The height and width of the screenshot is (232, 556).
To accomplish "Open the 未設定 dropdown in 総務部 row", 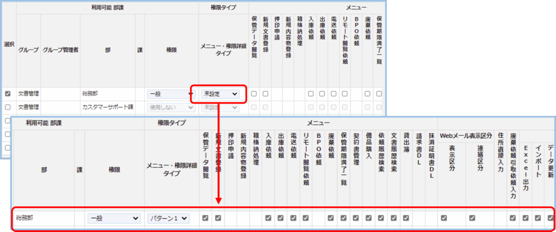I will [x=220, y=94].
